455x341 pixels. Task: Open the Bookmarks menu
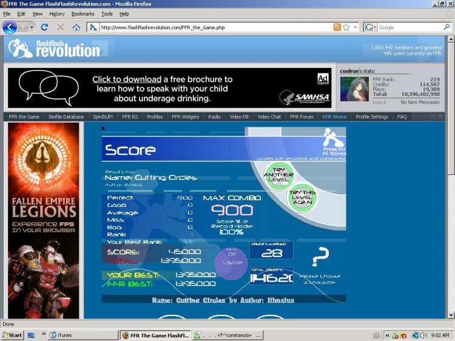coord(83,13)
